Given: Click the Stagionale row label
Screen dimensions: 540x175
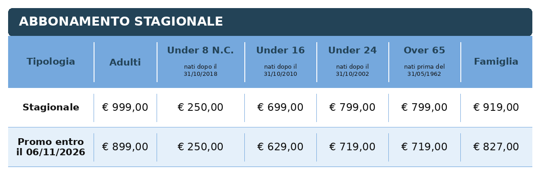Looking at the screenshot, I should point(51,108).
